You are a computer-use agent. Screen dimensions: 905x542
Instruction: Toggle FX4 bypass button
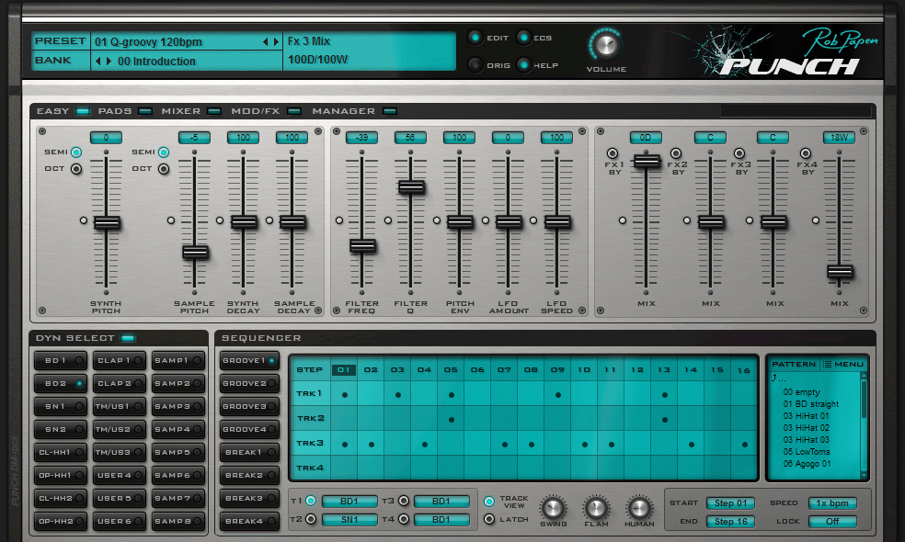point(806,153)
